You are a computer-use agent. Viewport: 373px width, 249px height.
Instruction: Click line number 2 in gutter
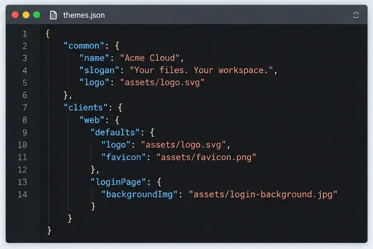click(25, 46)
